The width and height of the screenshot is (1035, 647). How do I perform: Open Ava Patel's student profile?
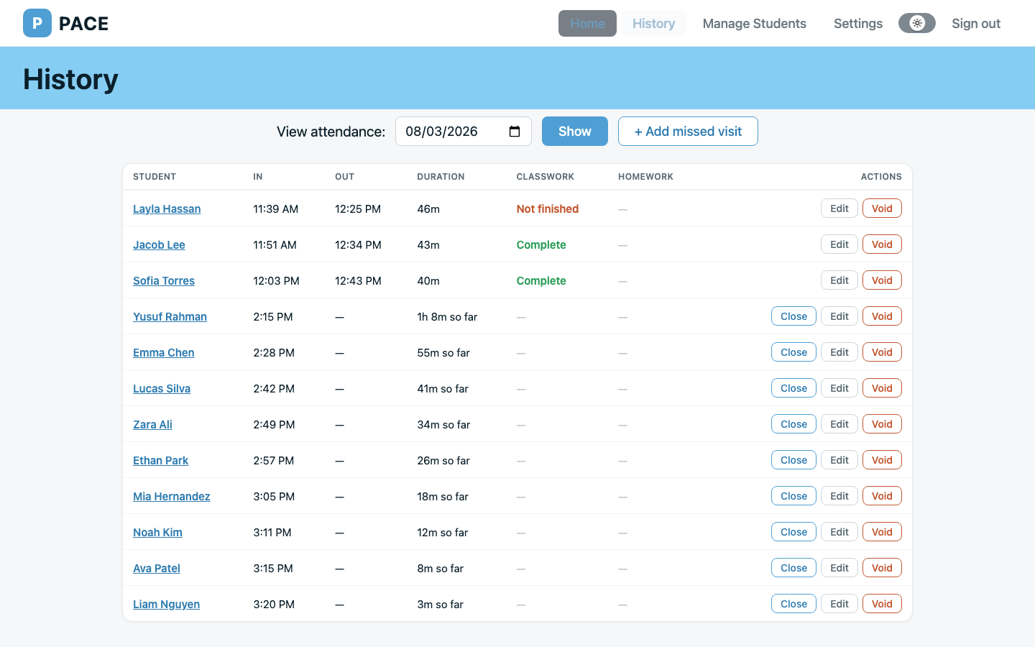pos(157,568)
